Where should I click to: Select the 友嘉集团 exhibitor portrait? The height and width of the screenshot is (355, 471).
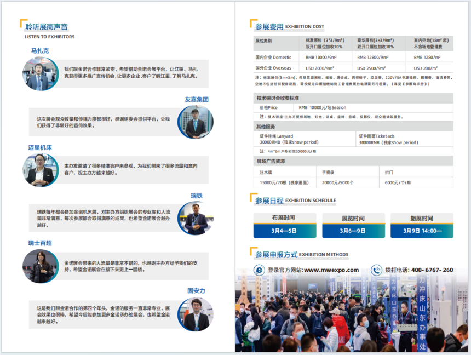click(x=196, y=122)
